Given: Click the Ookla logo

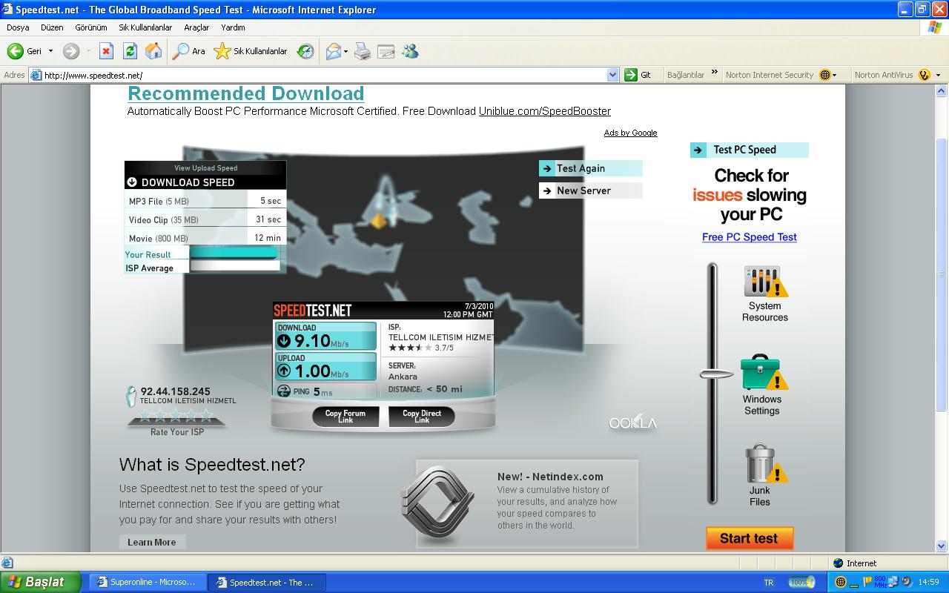Looking at the screenshot, I should 632,423.
